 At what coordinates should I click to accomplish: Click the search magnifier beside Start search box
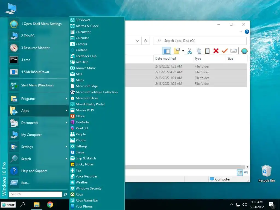[65, 194]
